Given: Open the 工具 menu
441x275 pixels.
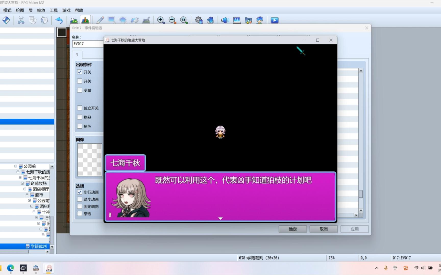Looking at the screenshot, I should (54, 10).
